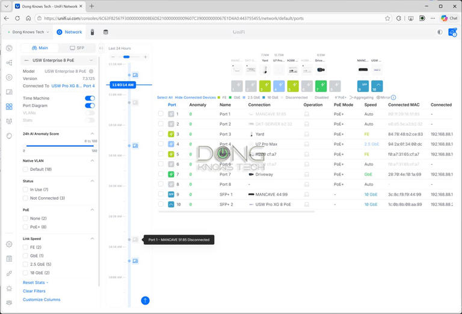
Task: Check the Not Connected (3) filter
Action: pyautogui.click(x=25, y=199)
